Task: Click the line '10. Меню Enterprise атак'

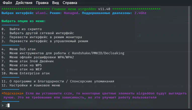Action: tap(26, 73)
